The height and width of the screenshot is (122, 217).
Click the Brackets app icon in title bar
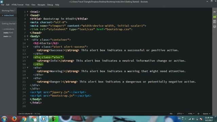coord(1,2)
